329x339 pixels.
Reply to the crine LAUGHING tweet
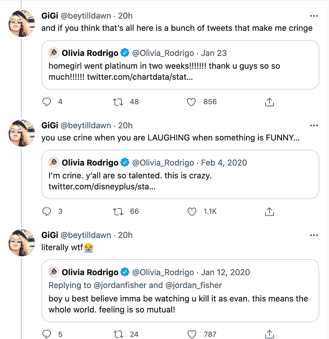47,212
